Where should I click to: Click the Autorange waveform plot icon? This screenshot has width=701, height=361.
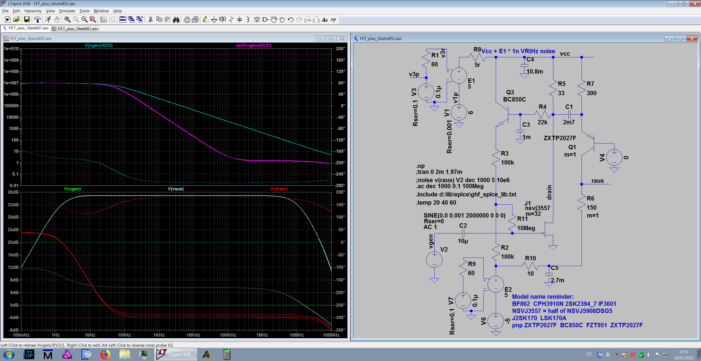click(104, 19)
